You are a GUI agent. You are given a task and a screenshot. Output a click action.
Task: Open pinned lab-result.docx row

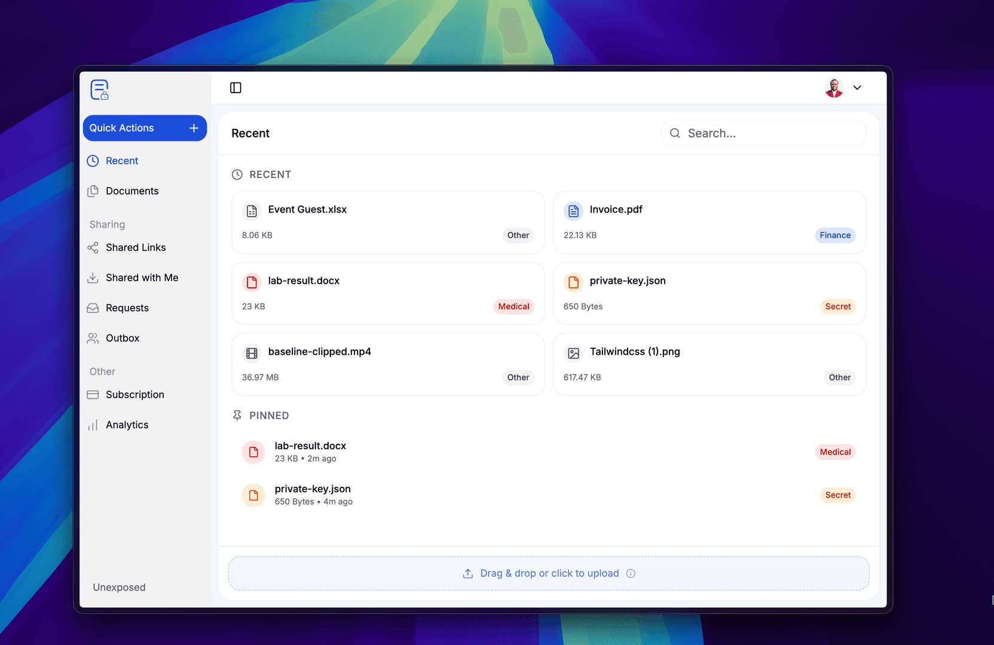pos(548,452)
